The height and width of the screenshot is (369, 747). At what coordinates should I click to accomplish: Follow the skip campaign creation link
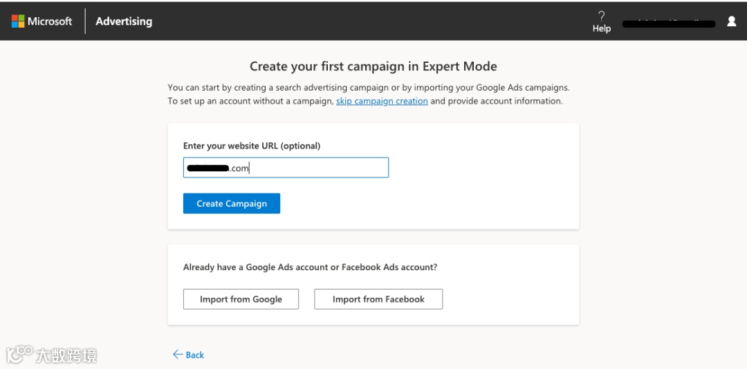point(382,101)
